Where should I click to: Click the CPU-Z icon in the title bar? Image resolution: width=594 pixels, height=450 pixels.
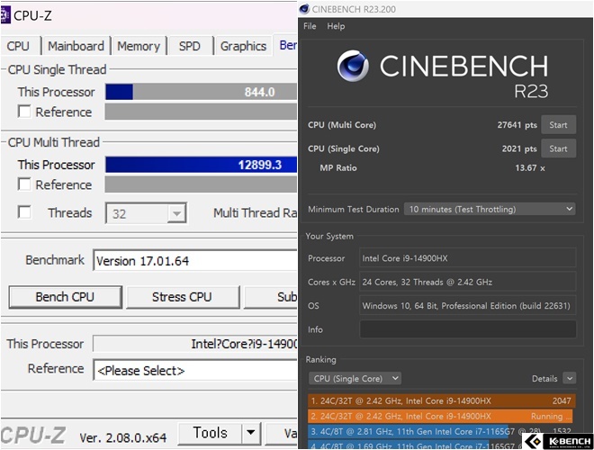coord(8,13)
